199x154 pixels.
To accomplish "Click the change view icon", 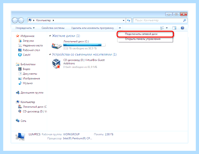I will [162, 28].
